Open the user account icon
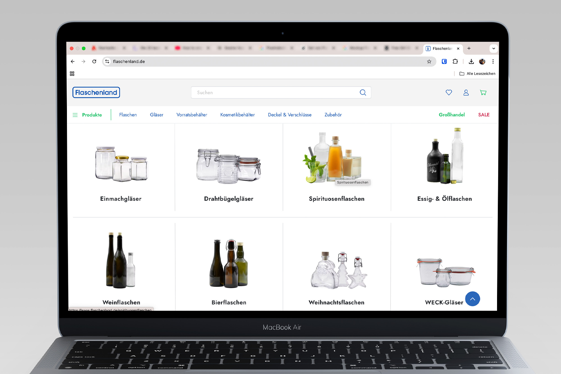Image resolution: width=561 pixels, height=374 pixels. point(466,92)
